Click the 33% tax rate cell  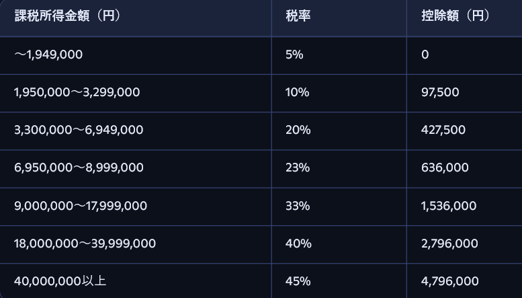[298, 206]
